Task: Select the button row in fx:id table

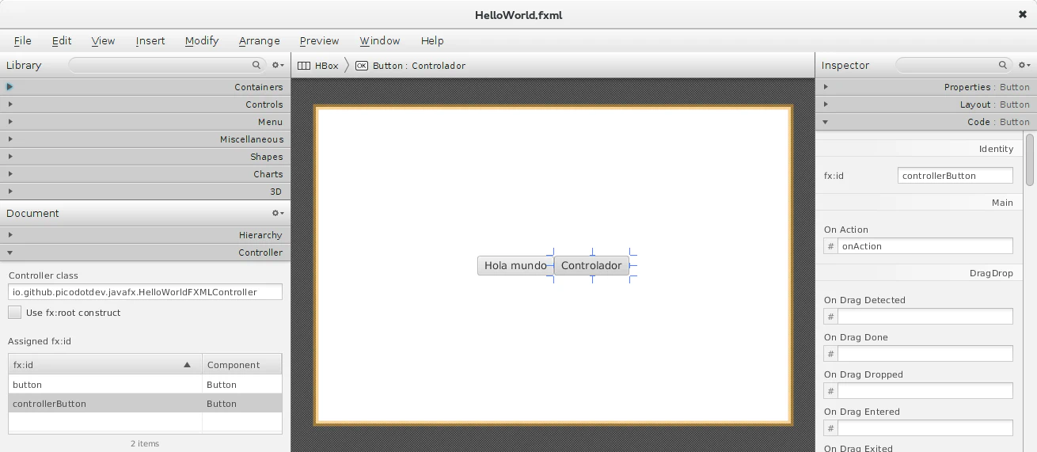Action: (x=104, y=385)
